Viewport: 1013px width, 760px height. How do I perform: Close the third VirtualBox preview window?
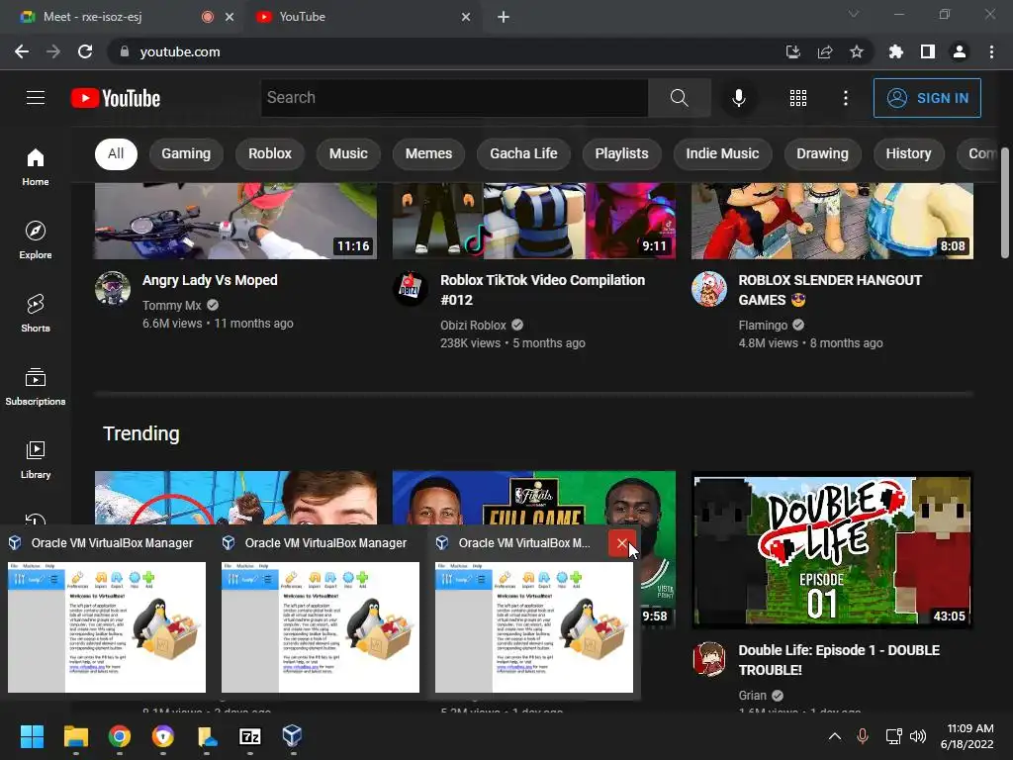point(622,543)
